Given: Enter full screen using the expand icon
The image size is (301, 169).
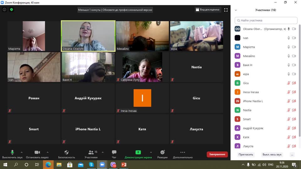Looking at the screenshot, I should [226, 10].
